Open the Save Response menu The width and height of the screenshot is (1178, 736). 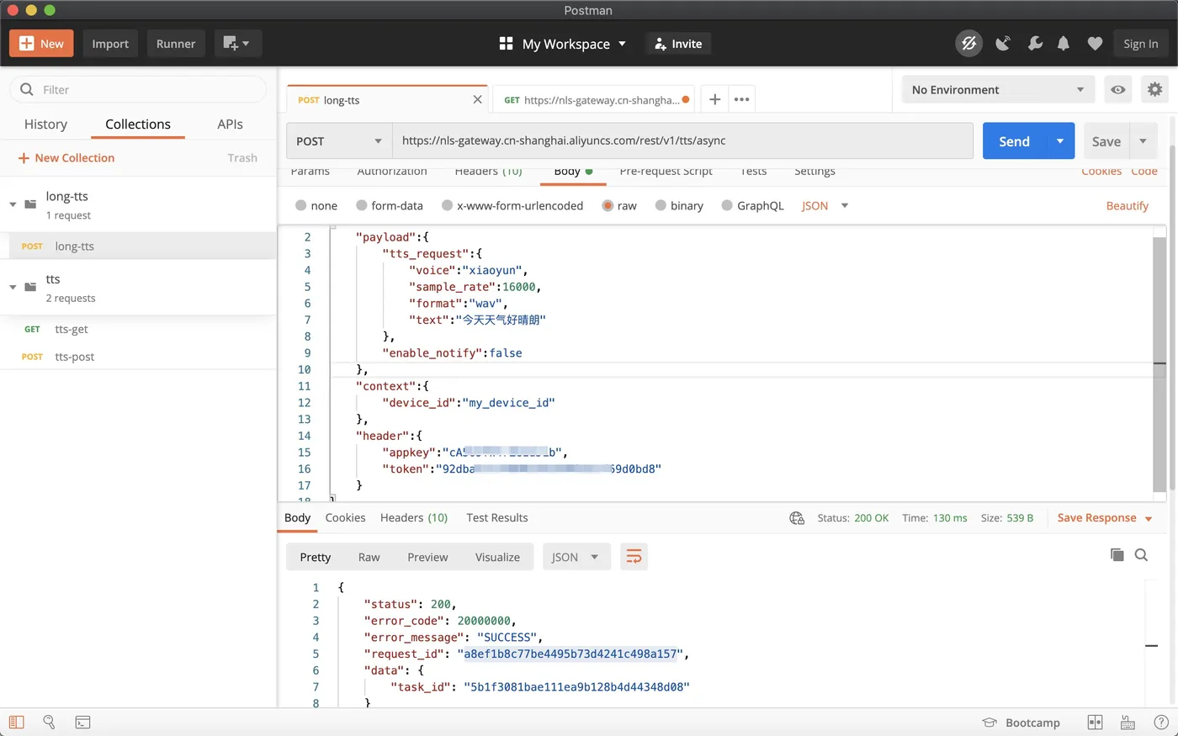pos(1105,518)
